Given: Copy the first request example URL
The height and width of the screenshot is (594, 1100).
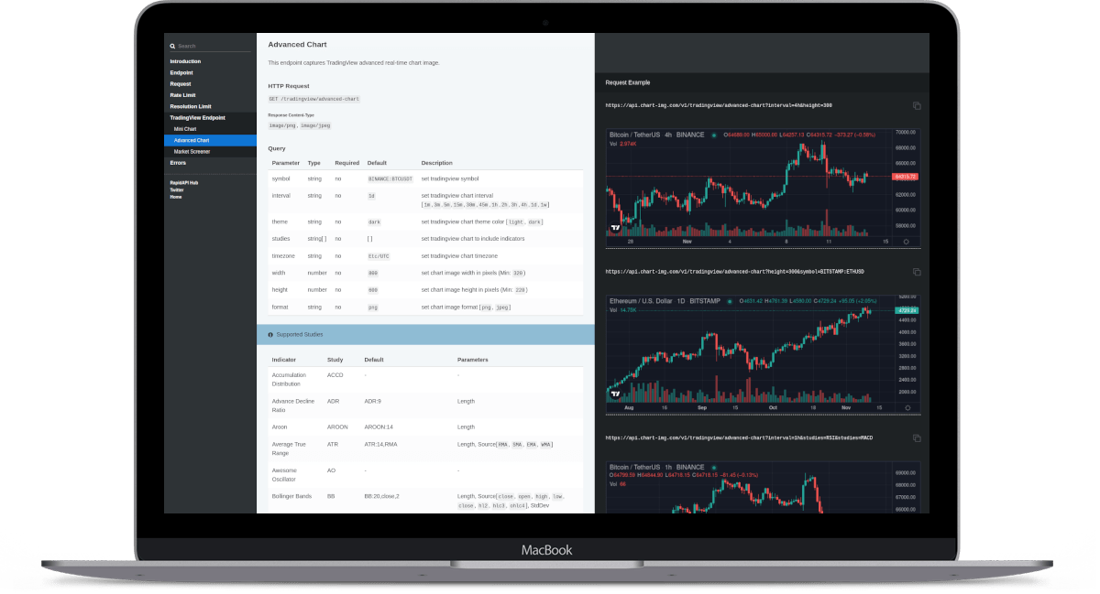Looking at the screenshot, I should pyautogui.click(x=917, y=106).
